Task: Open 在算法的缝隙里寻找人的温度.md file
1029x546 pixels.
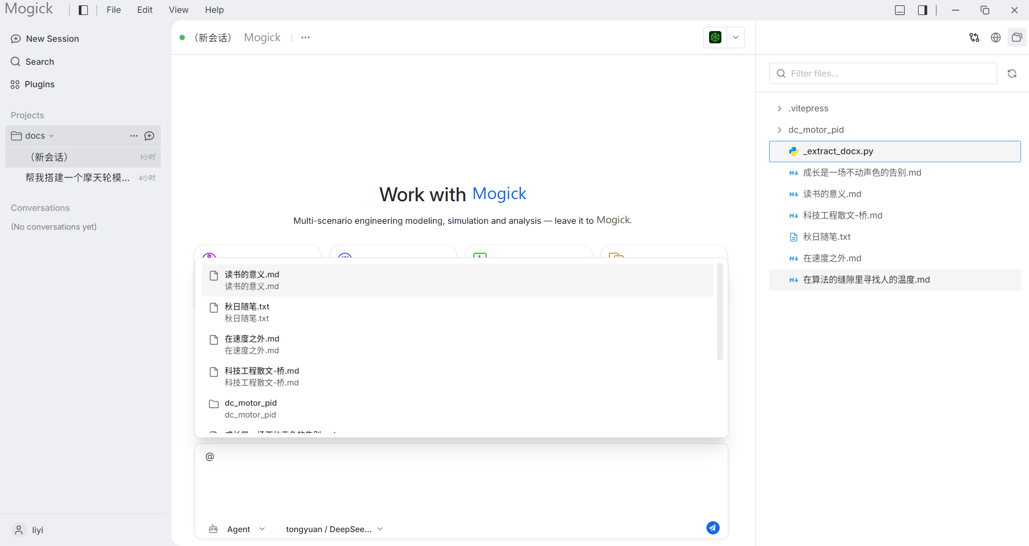Action: coord(895,280)
